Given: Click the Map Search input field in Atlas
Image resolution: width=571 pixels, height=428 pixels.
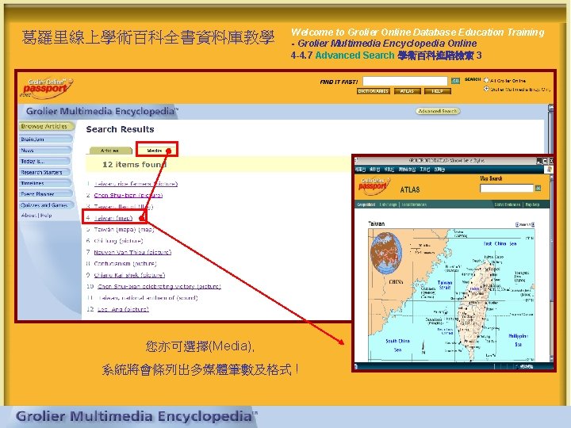Looking at the screenshot, I should 507,188.
